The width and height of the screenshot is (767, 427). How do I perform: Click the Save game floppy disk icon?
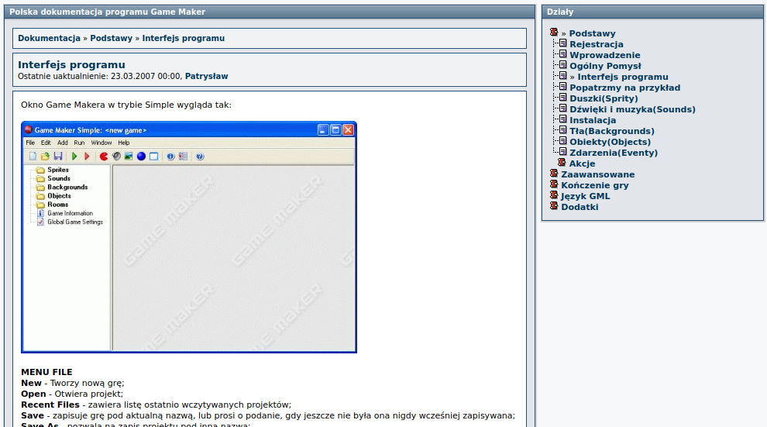[57, 157]
